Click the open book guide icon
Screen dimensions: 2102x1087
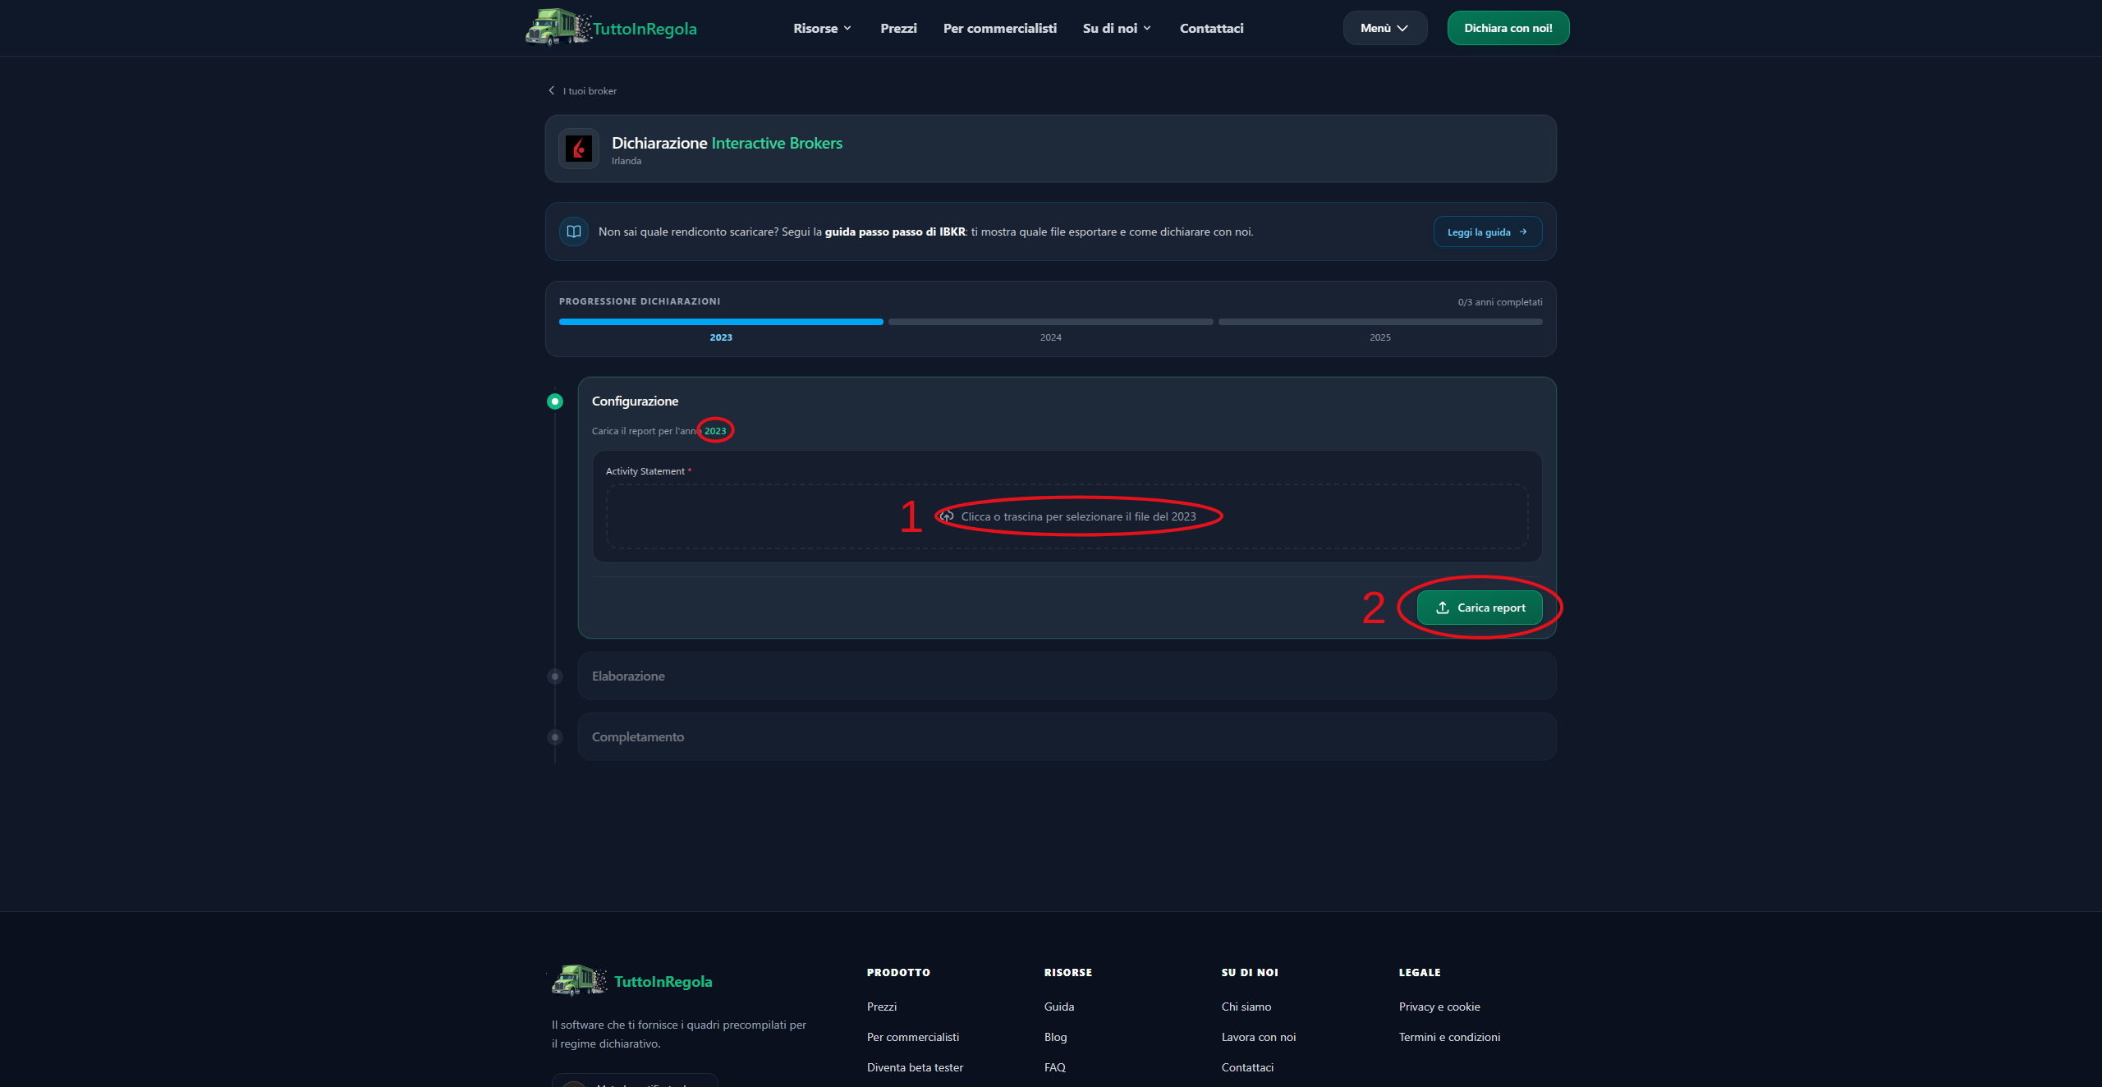click(x=574, y=232)
